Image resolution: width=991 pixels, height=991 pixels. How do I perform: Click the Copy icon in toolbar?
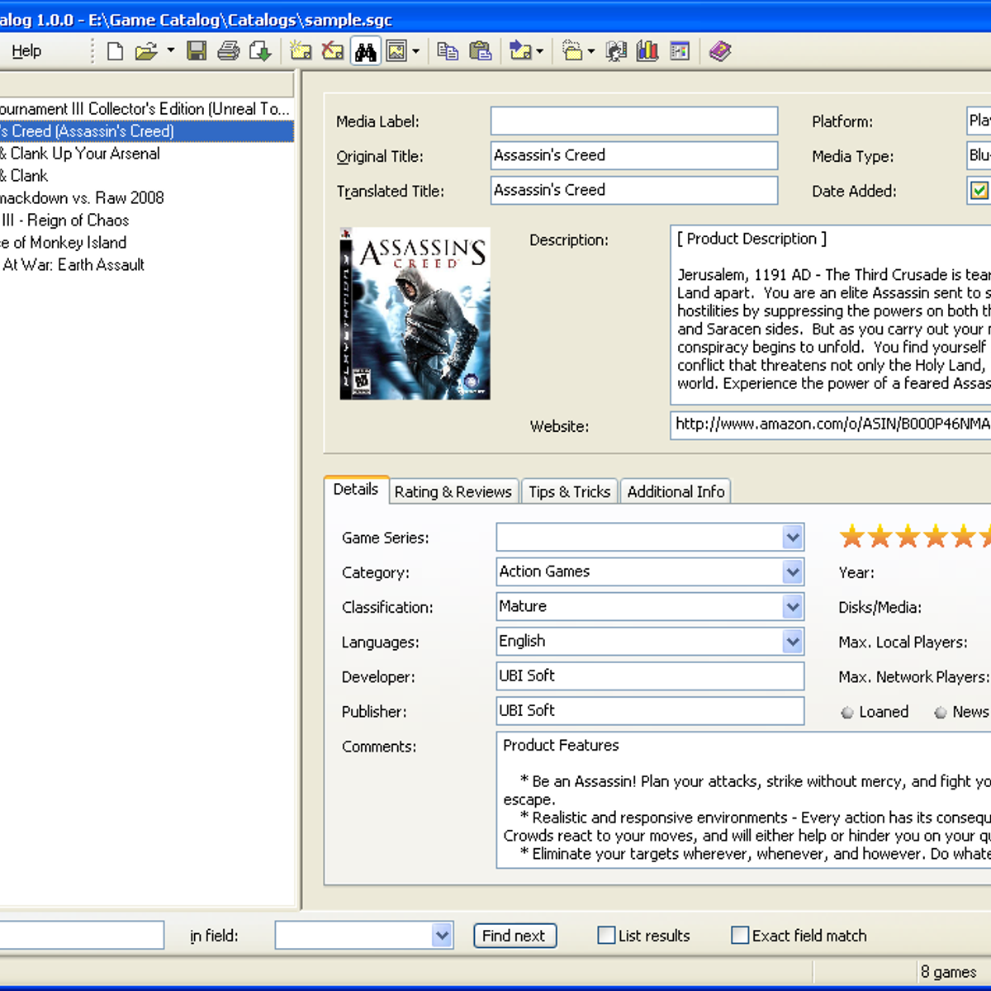coord(448,51)
